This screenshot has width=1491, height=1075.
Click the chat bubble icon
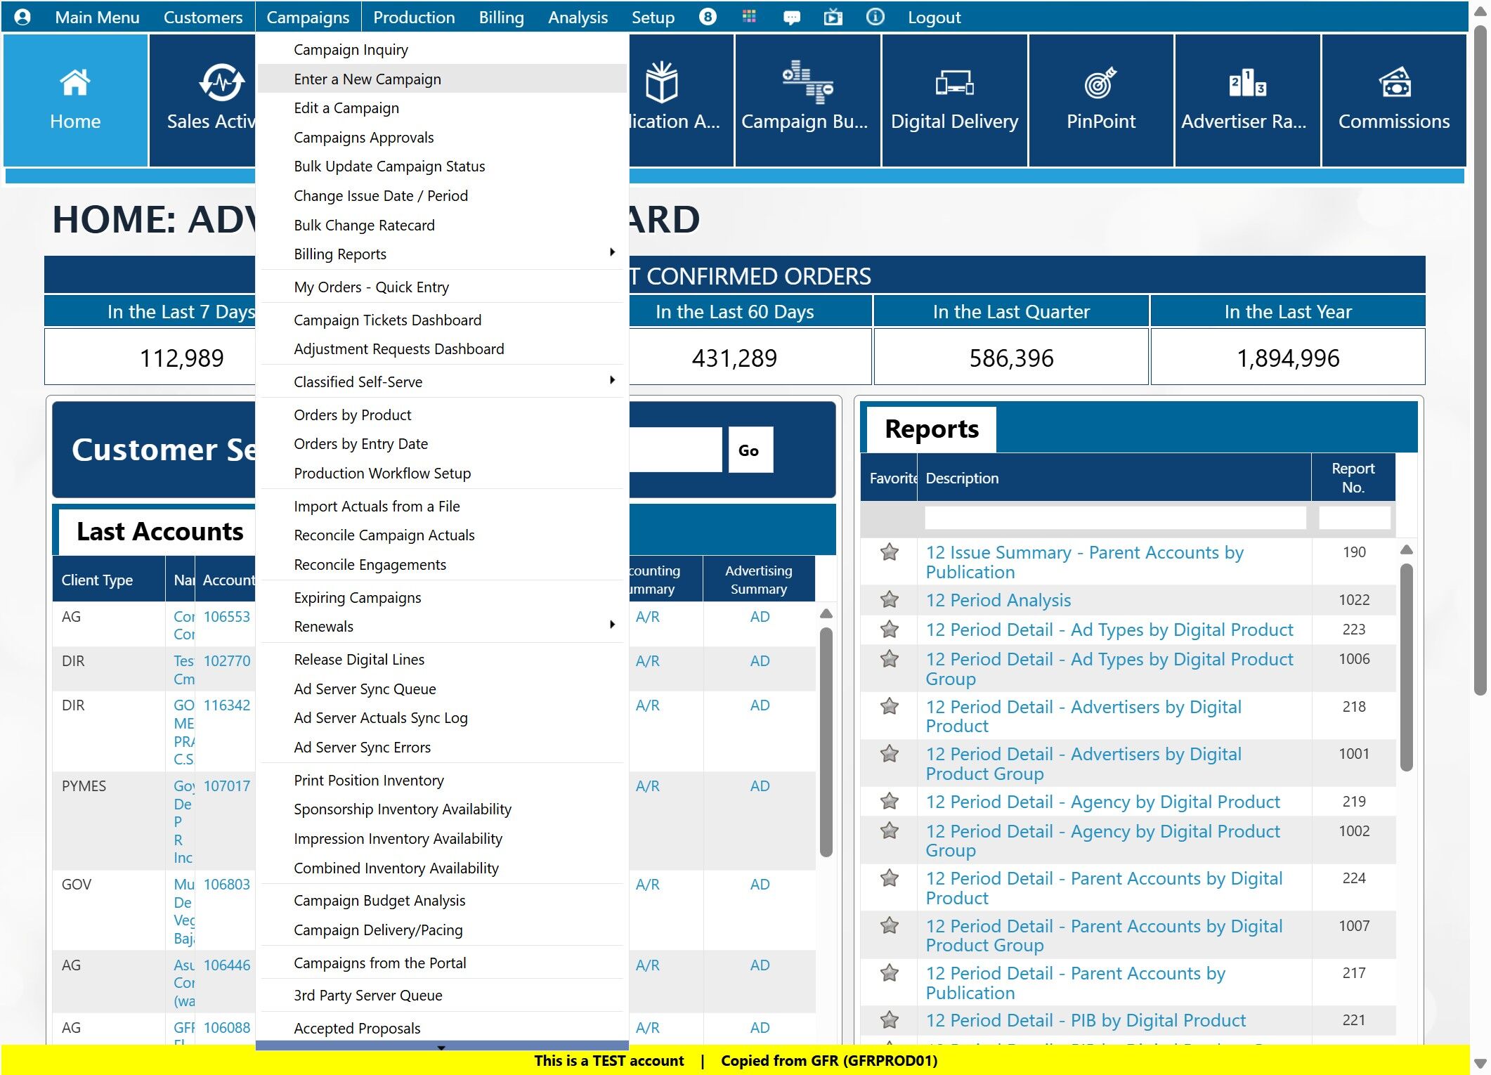pos(791,17)
